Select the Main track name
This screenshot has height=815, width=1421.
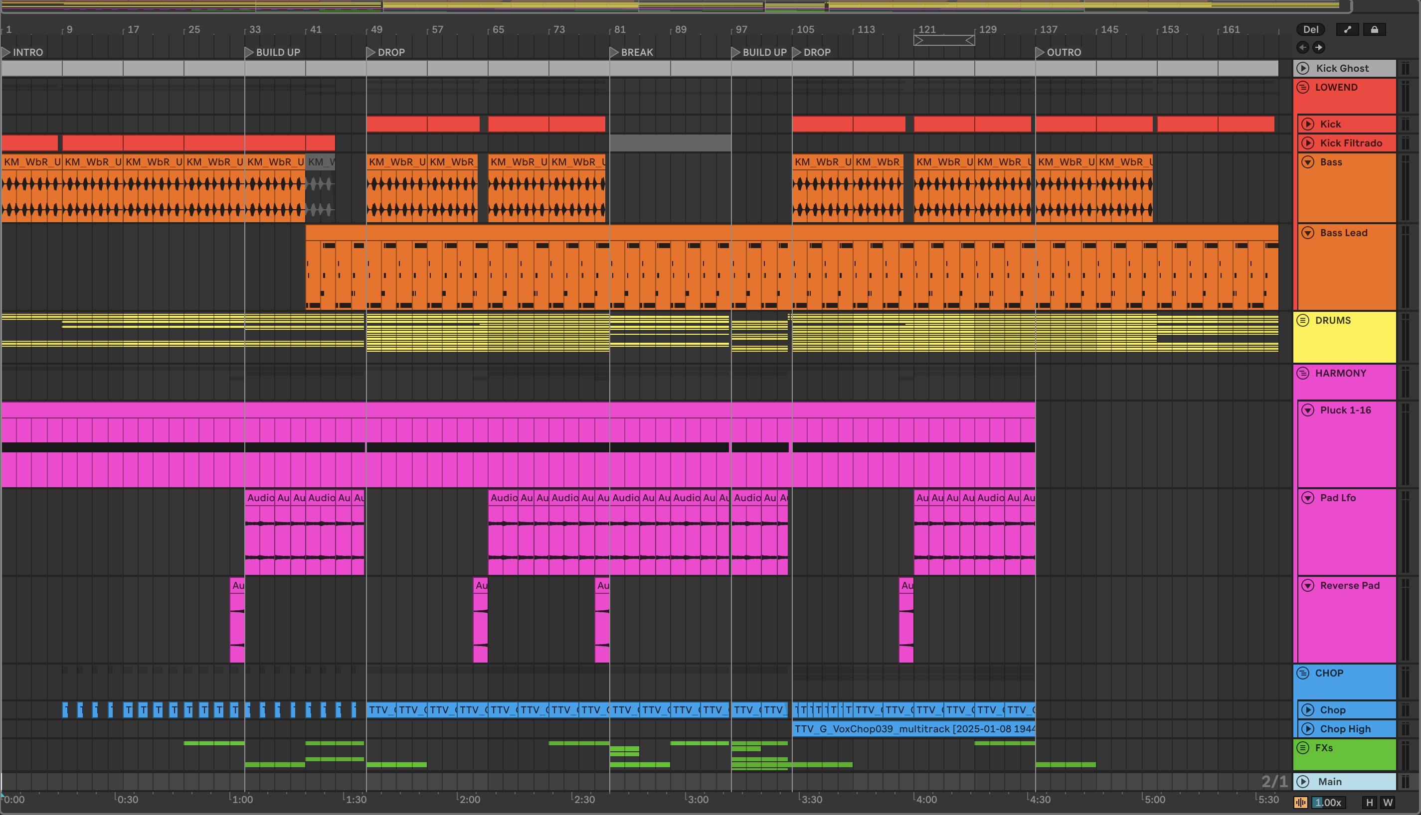point(1330,782)
